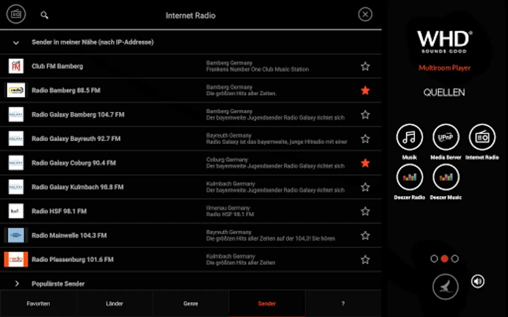Click the QUELLEN heading
This screenshot has height=317, width=508.
tap(444, 93)
